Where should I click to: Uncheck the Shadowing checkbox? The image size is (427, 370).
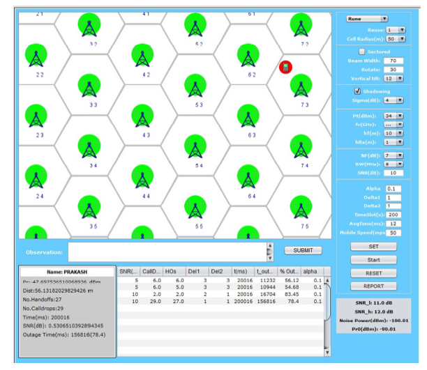357,91
